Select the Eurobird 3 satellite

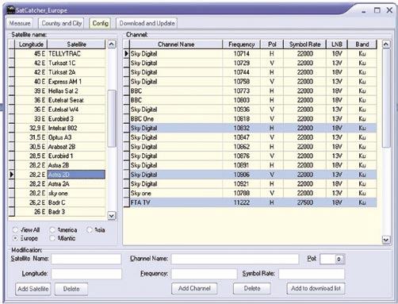coord(60,118)
